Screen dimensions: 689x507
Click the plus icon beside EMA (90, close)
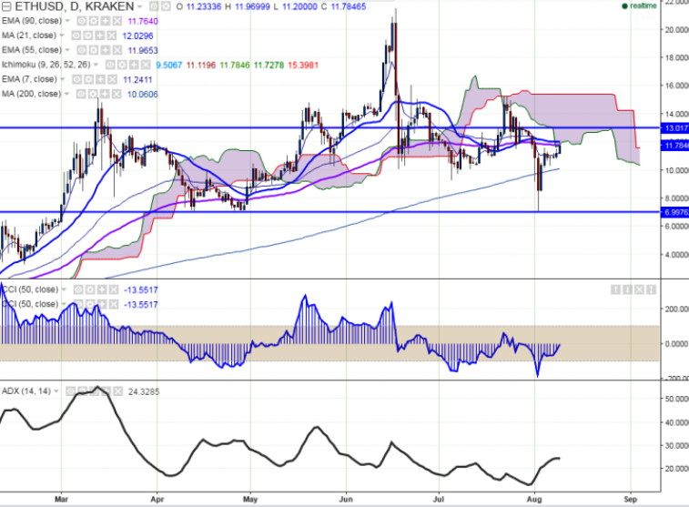106,20
